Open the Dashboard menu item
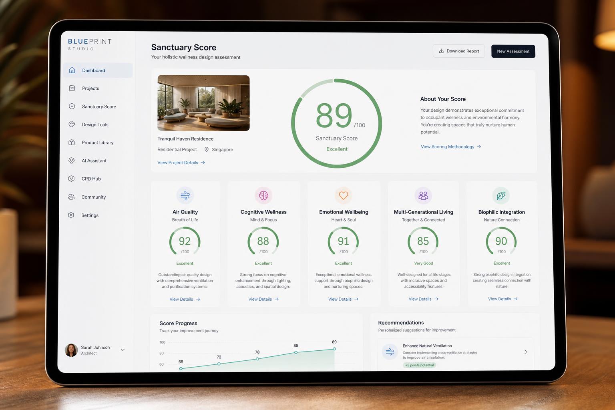Image resolution: width=615 pixels, height=410 pixels. [x=98, y=70]
